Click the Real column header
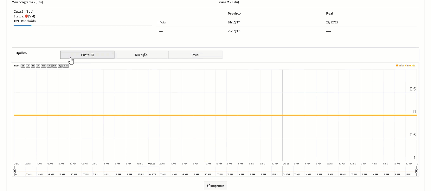 [x=330, y=13]
